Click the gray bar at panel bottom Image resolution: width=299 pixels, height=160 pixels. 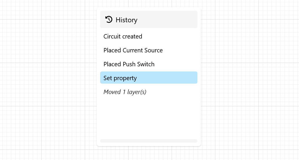coord(148,141)
